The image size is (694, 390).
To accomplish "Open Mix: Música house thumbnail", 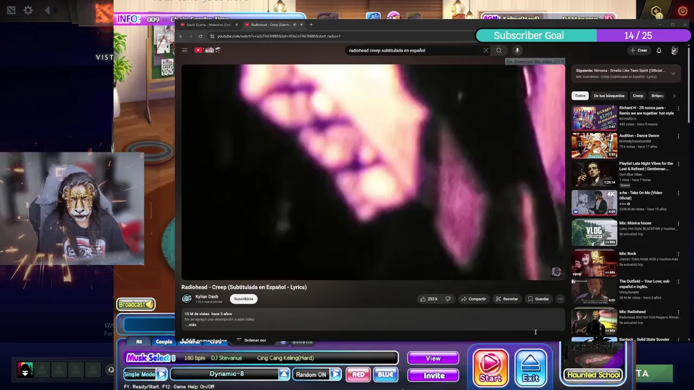I will (594, 233).
